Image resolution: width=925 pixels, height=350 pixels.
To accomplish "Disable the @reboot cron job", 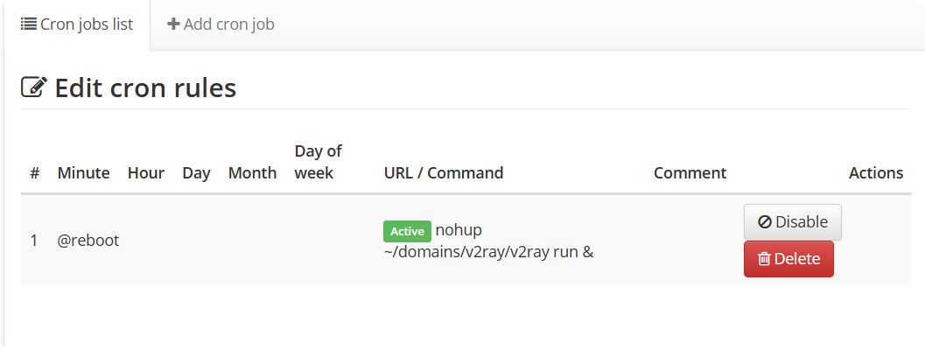I will click(792, 222).
